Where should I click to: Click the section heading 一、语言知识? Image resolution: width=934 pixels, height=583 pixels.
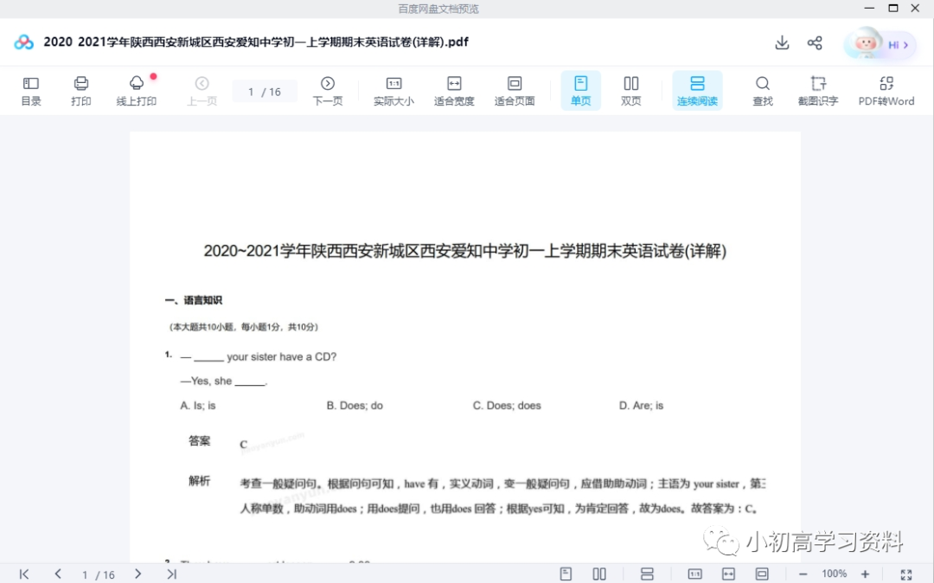pos(194,300)
